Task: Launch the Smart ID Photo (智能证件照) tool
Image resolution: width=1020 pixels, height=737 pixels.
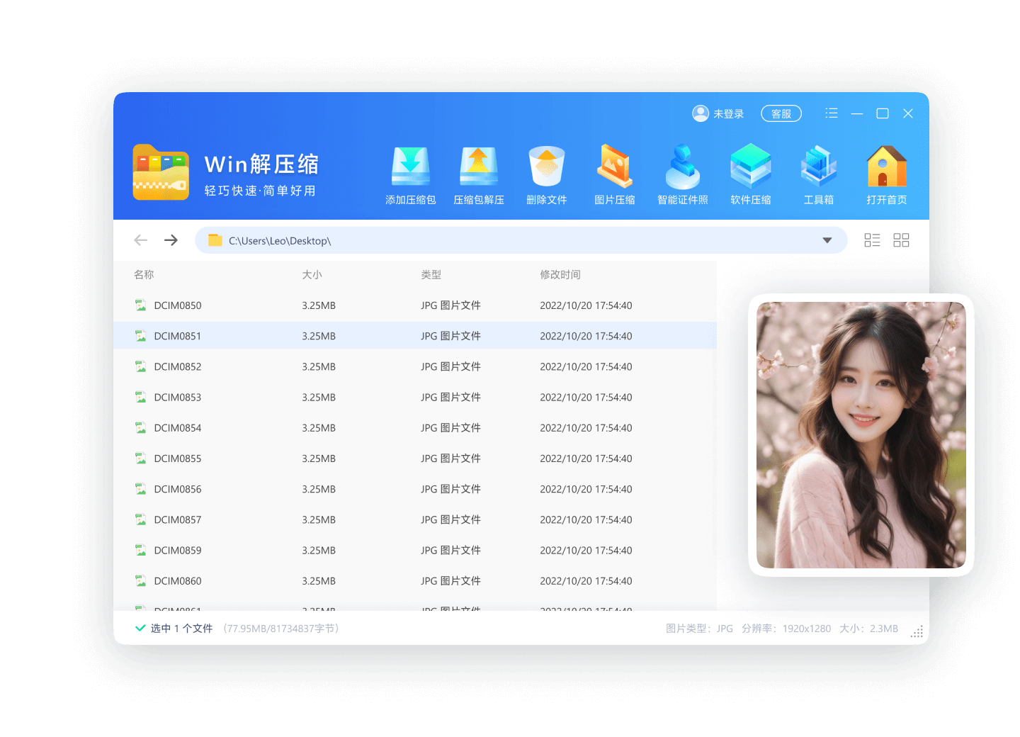Action: pyautogui.click(x=682, y=167)
